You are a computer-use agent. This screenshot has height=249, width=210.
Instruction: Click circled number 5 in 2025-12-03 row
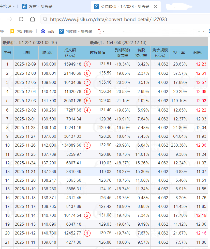(x=87, y=101)
